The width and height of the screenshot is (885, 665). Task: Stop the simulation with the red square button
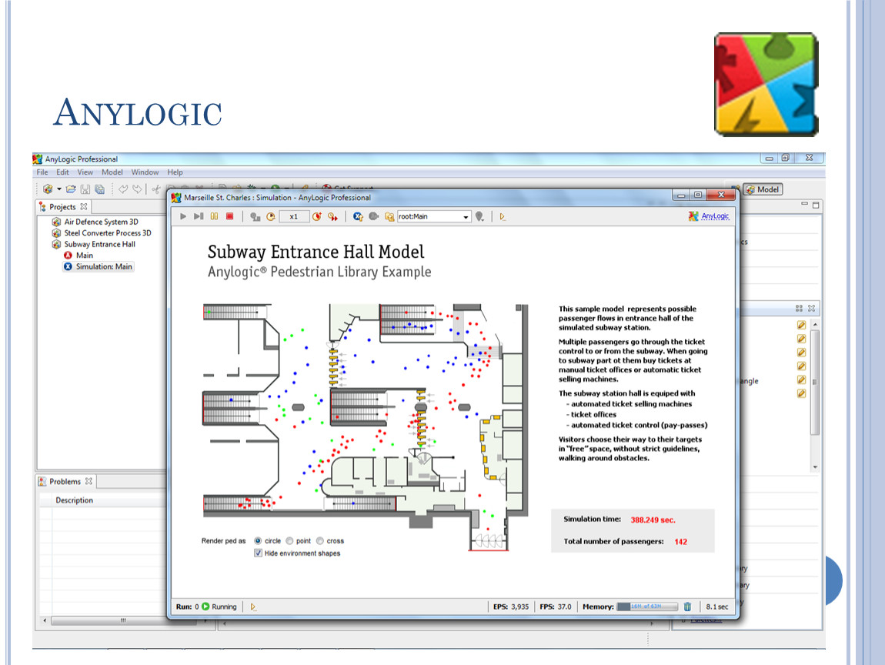tap(230, 216)
